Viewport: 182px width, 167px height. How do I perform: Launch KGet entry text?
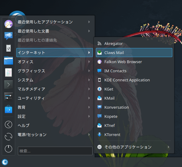point(109,89)
